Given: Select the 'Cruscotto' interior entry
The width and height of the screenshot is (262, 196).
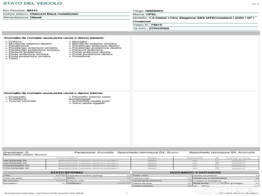Looking at the screenshot, I should [x=17, y=97].
